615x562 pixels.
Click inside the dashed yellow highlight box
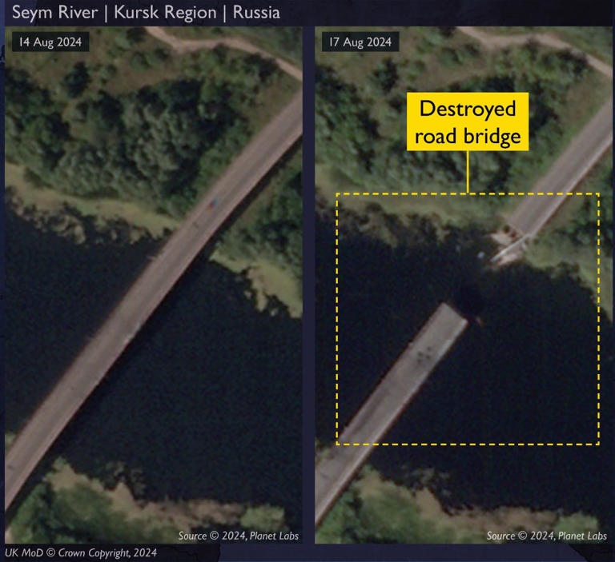click(468, 319)
